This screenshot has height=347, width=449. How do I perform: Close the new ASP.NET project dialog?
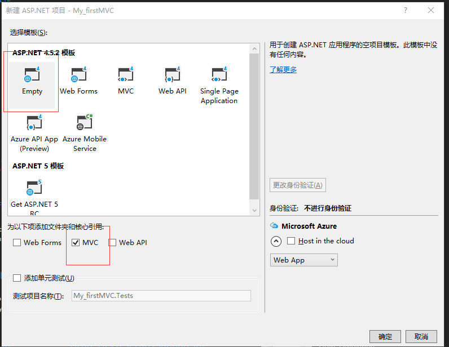pos(431,10)
